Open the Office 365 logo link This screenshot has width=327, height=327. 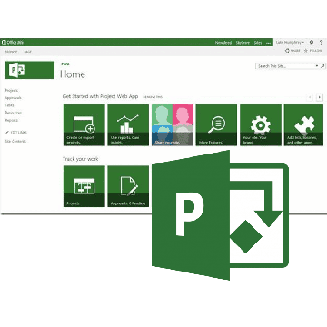point(13,43)
